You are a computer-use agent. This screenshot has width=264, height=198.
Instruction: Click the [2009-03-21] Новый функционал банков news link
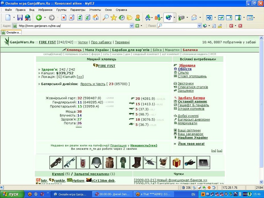[x=170, y=180]
